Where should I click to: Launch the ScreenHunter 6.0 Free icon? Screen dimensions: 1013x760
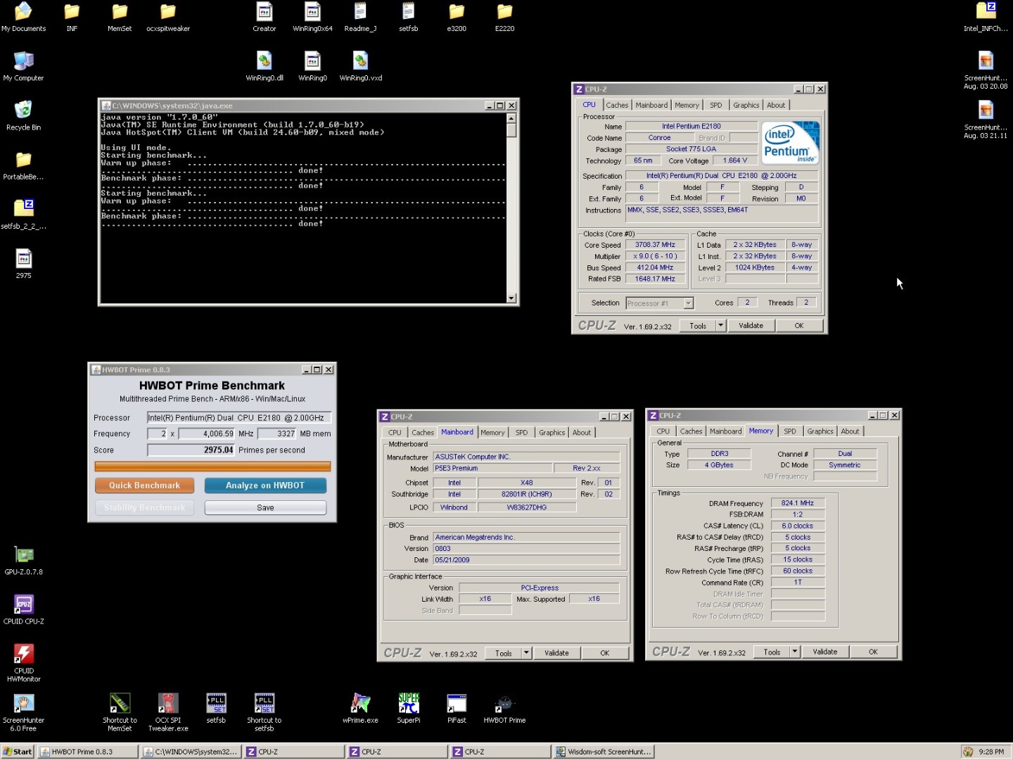(x=23, y=712)
